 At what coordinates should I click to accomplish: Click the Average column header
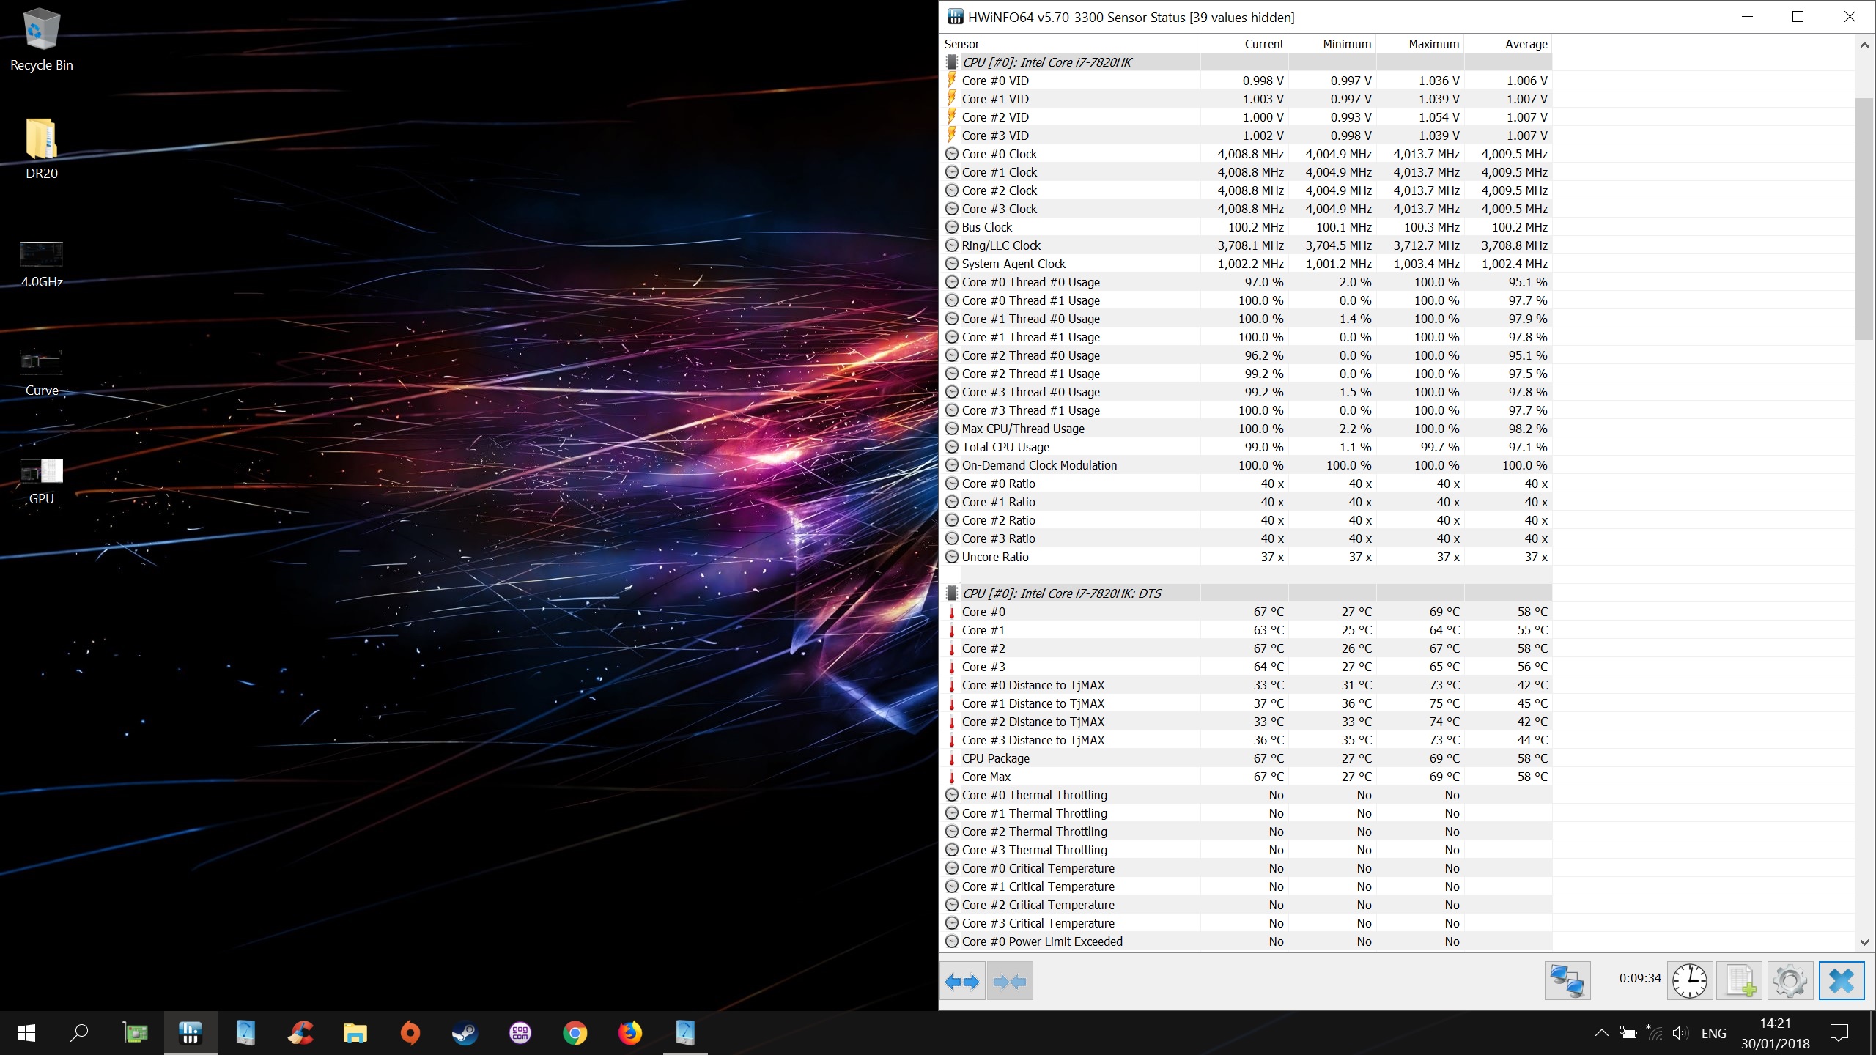pos(1507,44)
